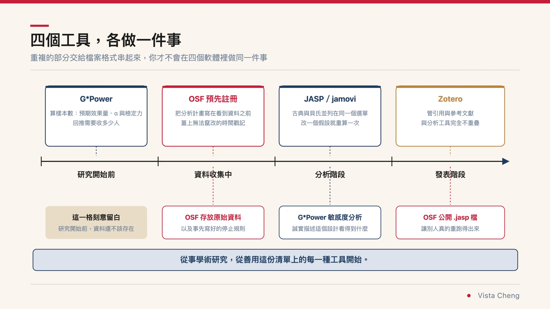
Task: Select the text 古典與貝氏並列在同一個選單
Action: pos(330,113)
